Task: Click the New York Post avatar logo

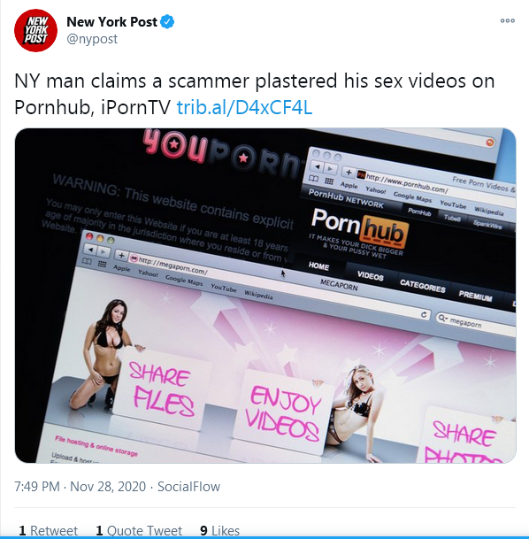Action: [35, 31]
